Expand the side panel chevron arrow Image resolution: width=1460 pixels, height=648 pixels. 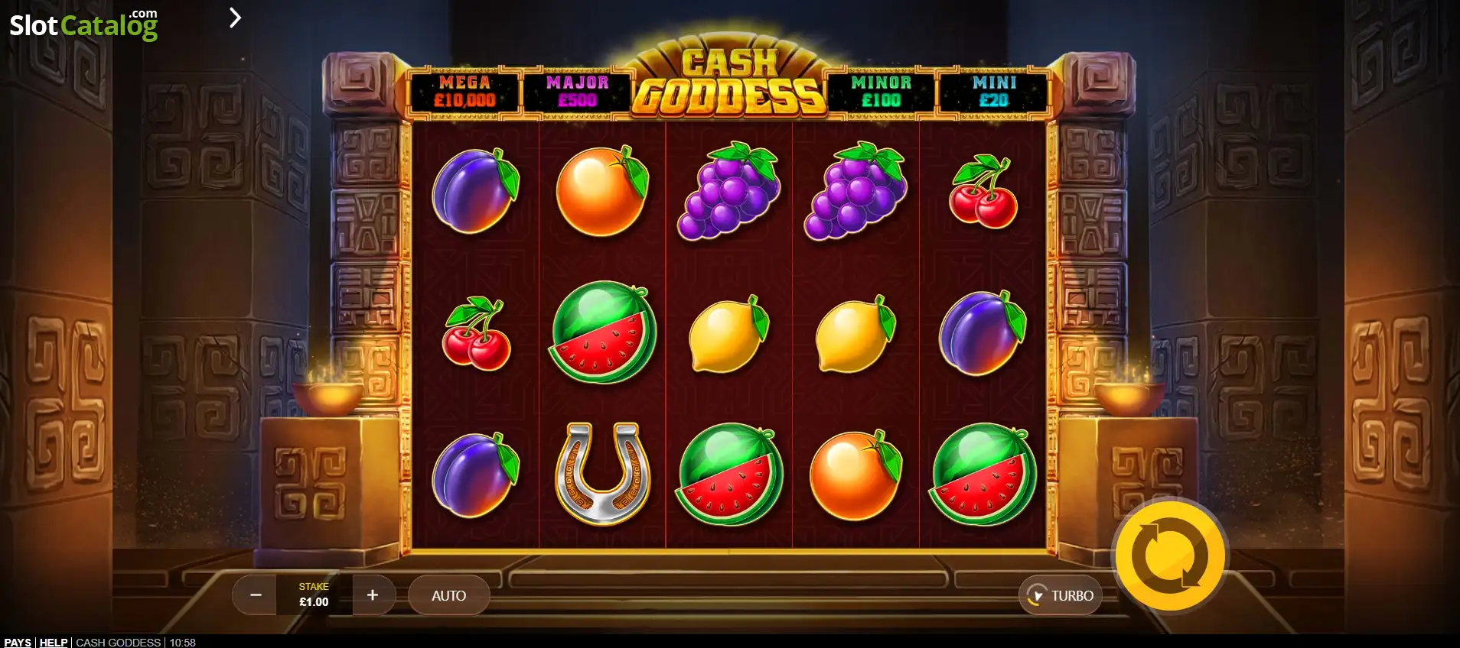point(235,18)
